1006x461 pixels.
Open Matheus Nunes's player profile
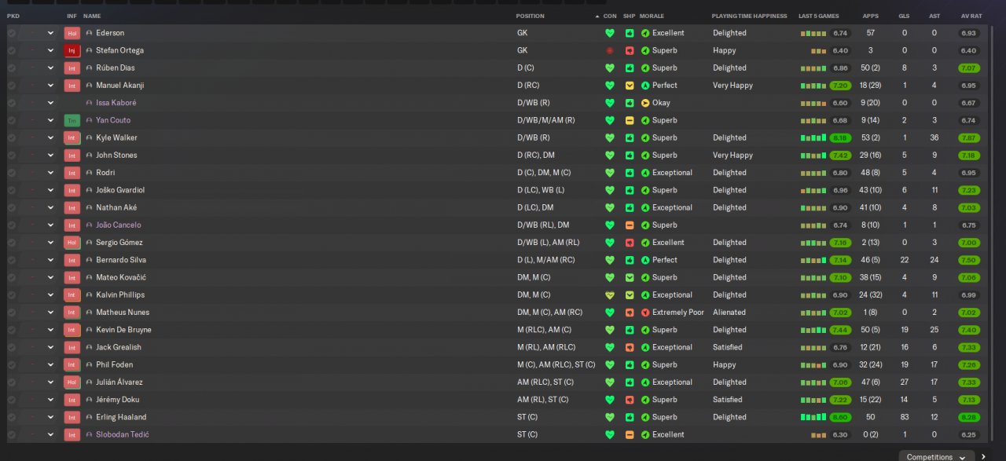(x=122, y=313)
